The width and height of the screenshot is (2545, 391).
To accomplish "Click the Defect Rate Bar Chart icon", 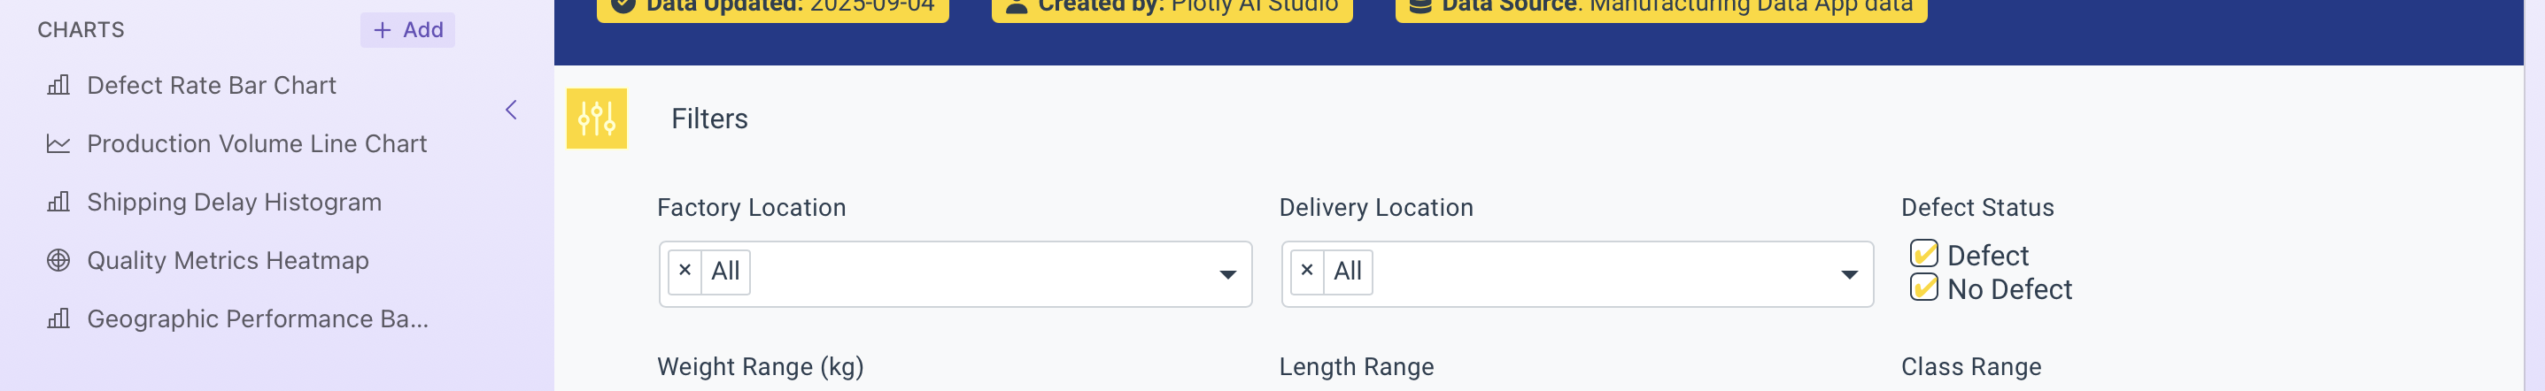I will (58, 86).
